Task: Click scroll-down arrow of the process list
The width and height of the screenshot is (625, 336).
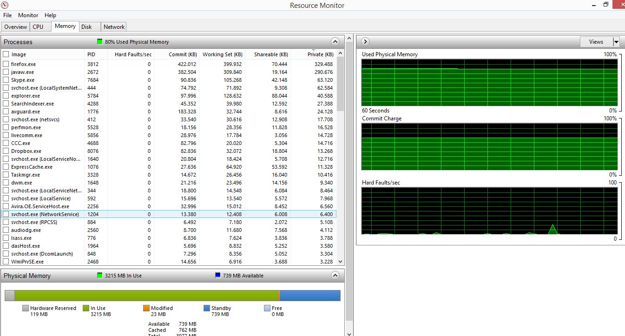Action: 341,262
